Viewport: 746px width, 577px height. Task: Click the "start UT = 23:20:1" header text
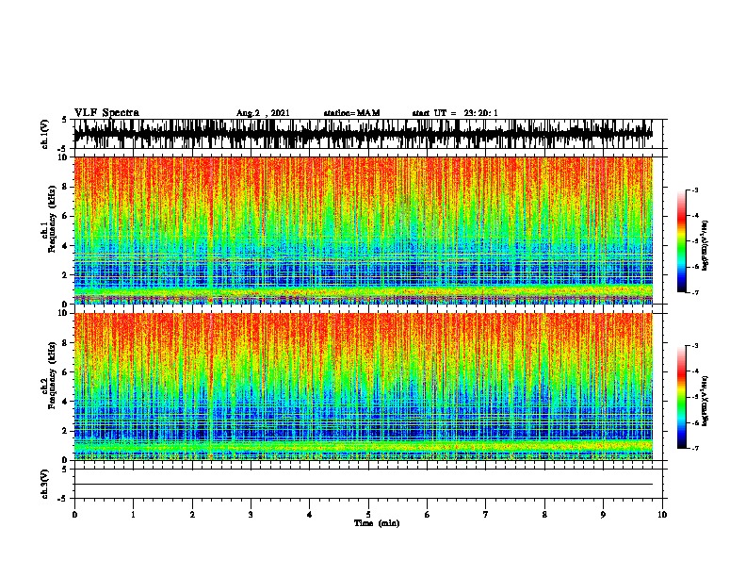[x=455, y=113]
